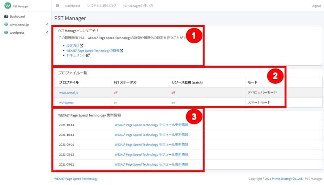Image resolution: width=324 pixels, height=185 pixels.
Task: Select wordpress in the sidebar
Action: pyautogui.click(x=17, y=33)
